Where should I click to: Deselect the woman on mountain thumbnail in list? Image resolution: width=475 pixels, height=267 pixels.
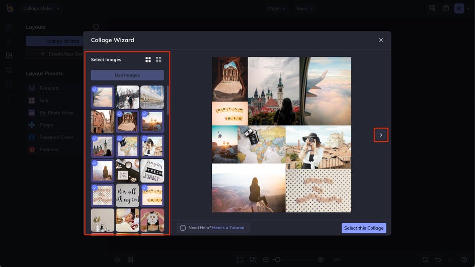point(102,171)
